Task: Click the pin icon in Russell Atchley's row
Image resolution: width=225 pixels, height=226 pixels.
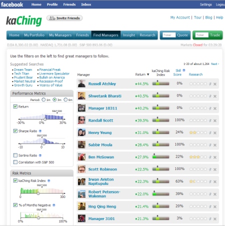Action: point(210,84)
